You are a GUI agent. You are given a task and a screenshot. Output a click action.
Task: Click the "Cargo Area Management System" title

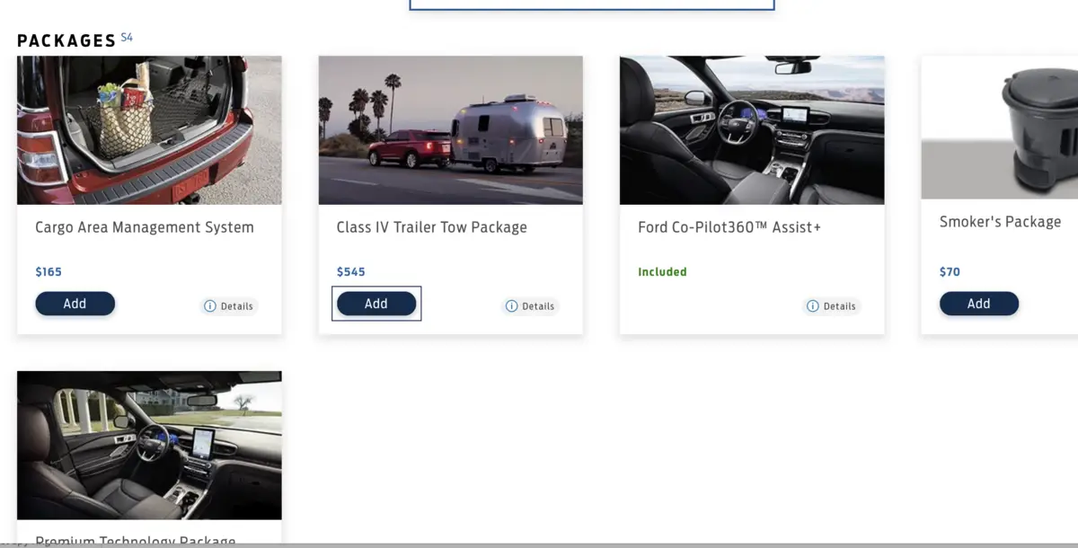click(145, 227)
